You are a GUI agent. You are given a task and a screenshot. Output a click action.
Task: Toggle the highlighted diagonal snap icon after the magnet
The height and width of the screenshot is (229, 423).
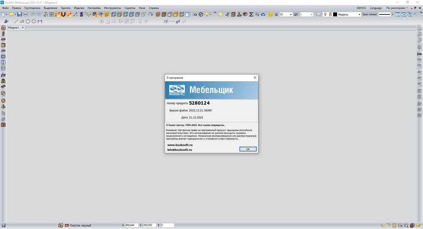pyautogui.click(x=69, y=14)
